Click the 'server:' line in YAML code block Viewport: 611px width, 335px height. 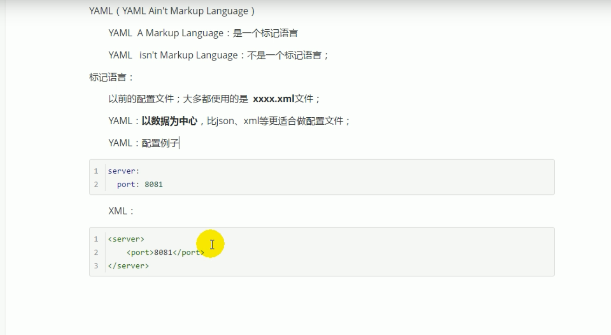[x=124, y=171]
